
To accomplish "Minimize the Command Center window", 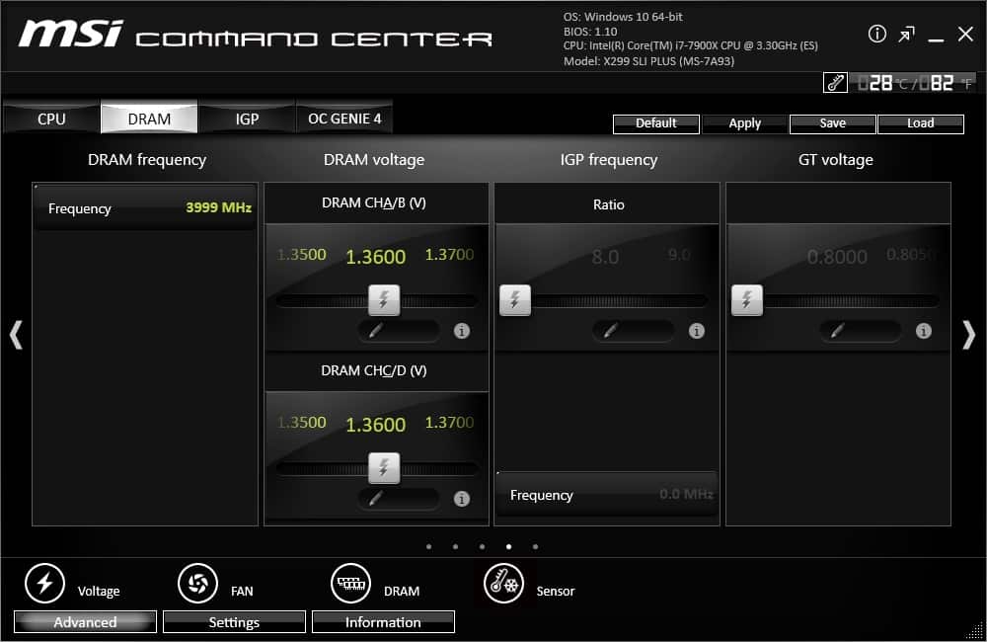I will (x=936, y=40).
